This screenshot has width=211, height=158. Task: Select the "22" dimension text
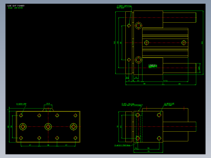coord(138,81)
